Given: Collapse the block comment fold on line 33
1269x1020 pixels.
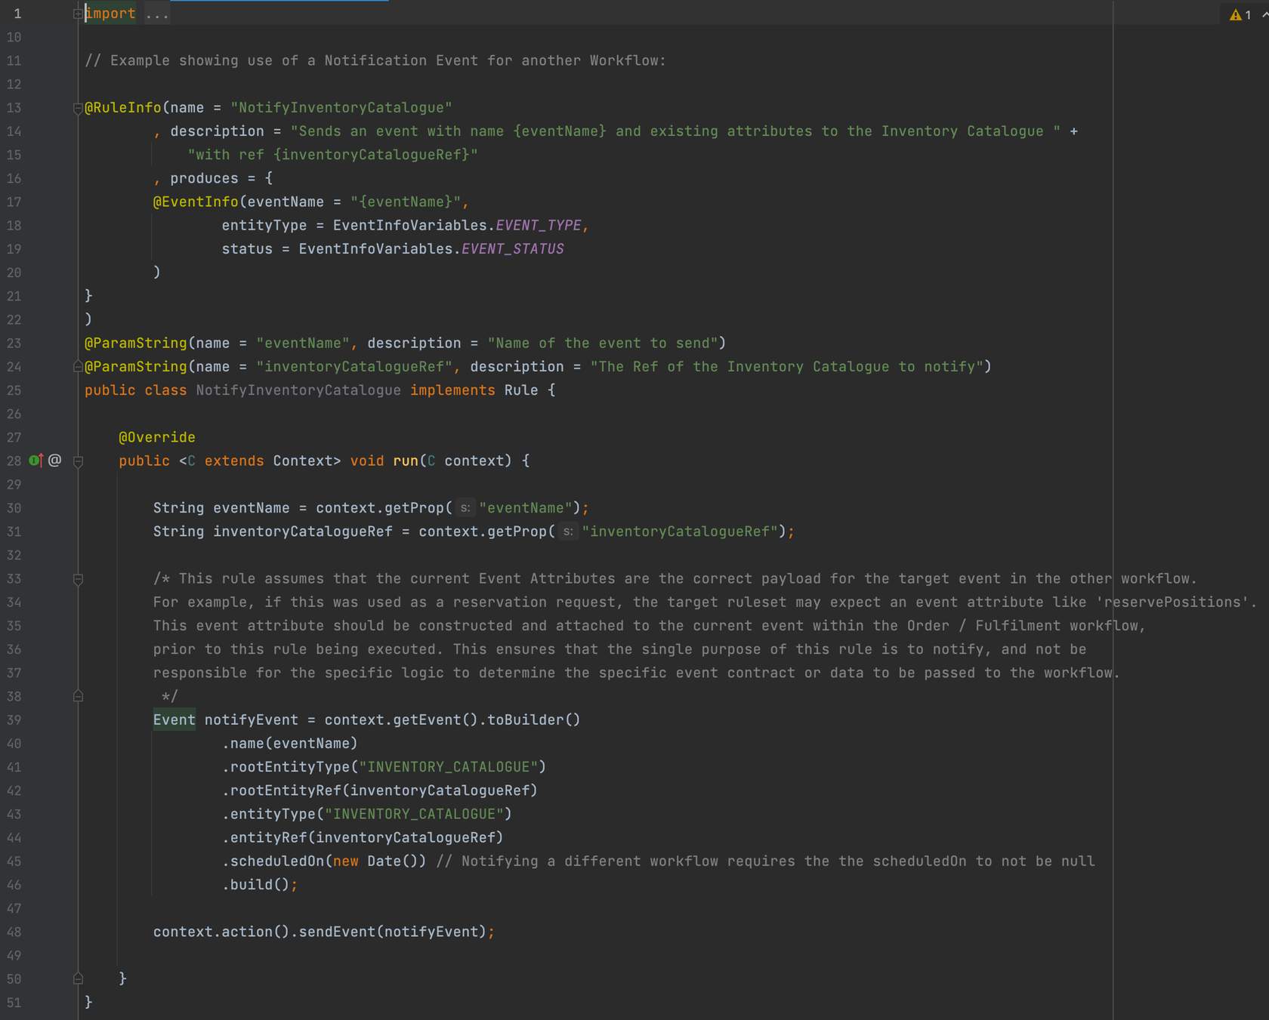Looking at the screenshot, I should pyautogui.click(x=78, y=579).
